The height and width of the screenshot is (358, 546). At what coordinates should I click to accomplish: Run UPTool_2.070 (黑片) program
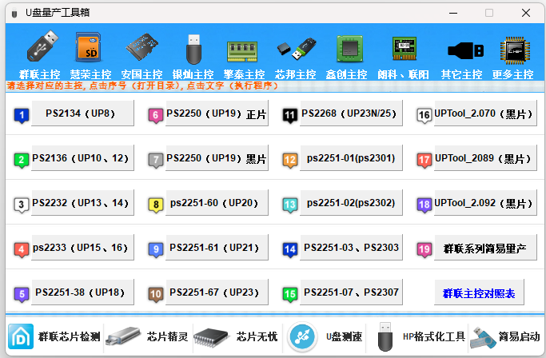(485, 113)
